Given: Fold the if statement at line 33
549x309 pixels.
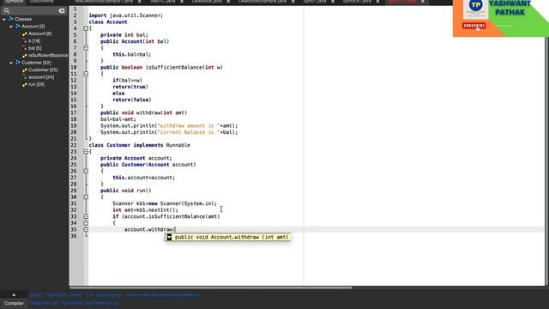Looking at the screenshot, I should (x=86, y=216).
